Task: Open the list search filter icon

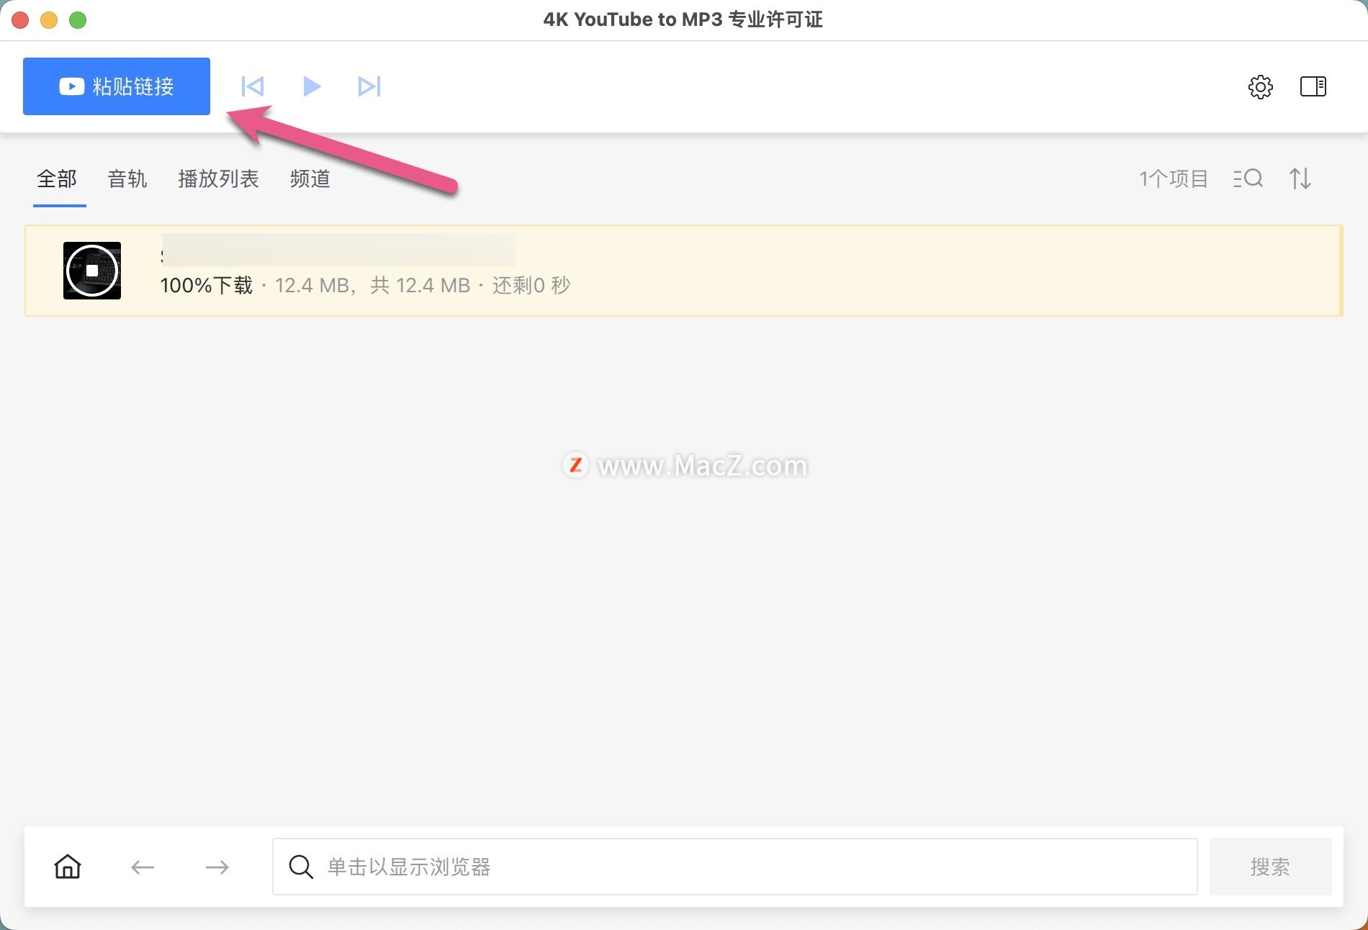Action: 1248,179
